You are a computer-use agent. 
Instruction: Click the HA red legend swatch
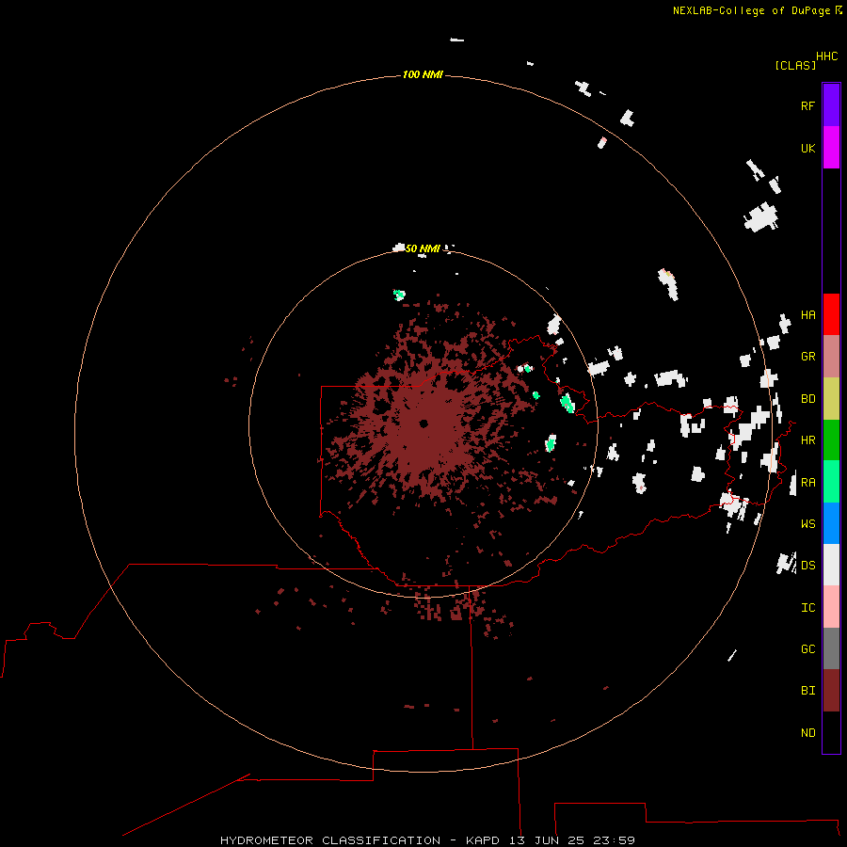pyautogui.click(x=831, y=314)
